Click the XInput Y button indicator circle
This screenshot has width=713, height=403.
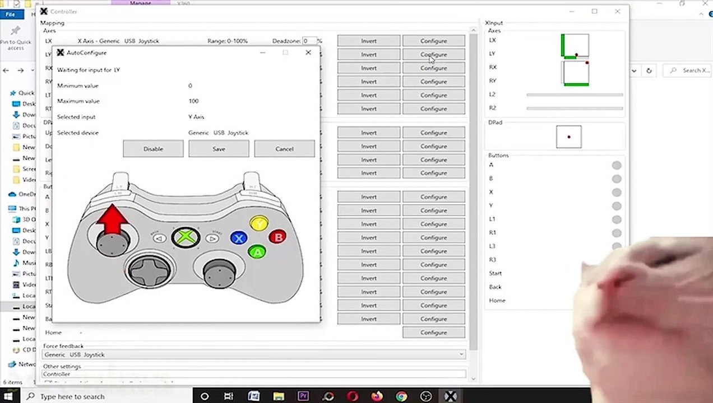[617, 206]
